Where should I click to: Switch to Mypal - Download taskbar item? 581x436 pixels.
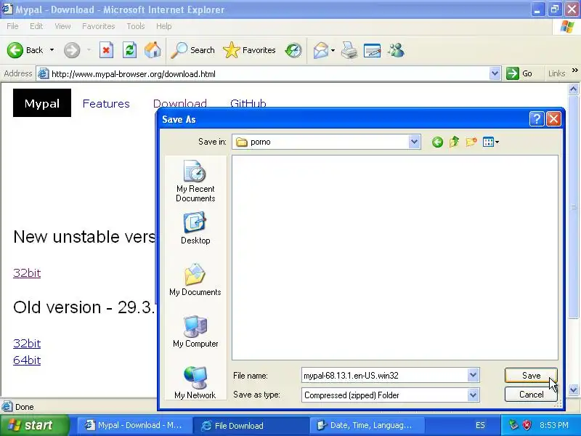[135, 425]
